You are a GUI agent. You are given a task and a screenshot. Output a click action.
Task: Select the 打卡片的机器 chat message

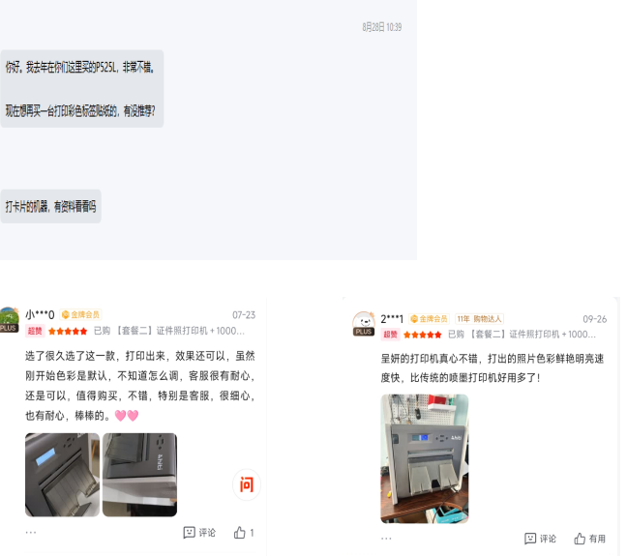(50, 206)
